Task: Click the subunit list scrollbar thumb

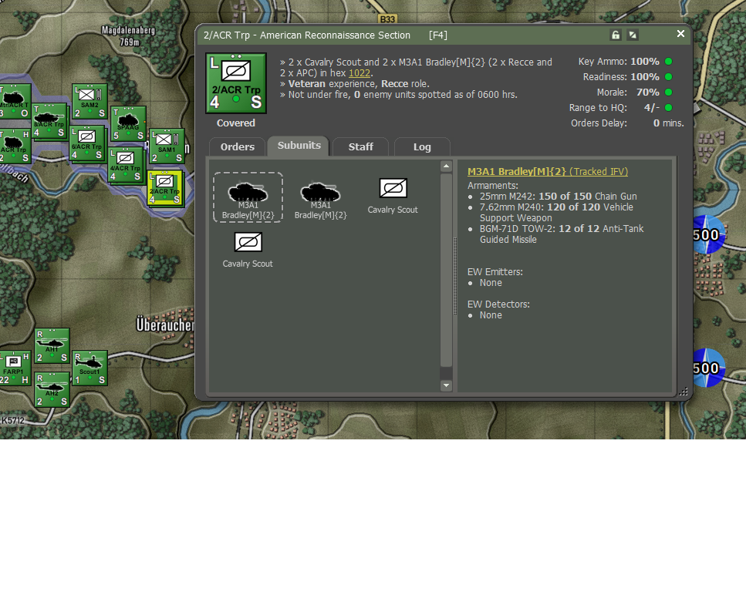Action: [446, 270]
